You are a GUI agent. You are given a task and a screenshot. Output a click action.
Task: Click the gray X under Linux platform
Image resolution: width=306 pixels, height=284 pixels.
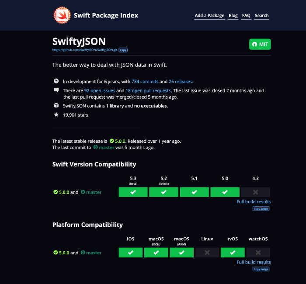[207, 253]
